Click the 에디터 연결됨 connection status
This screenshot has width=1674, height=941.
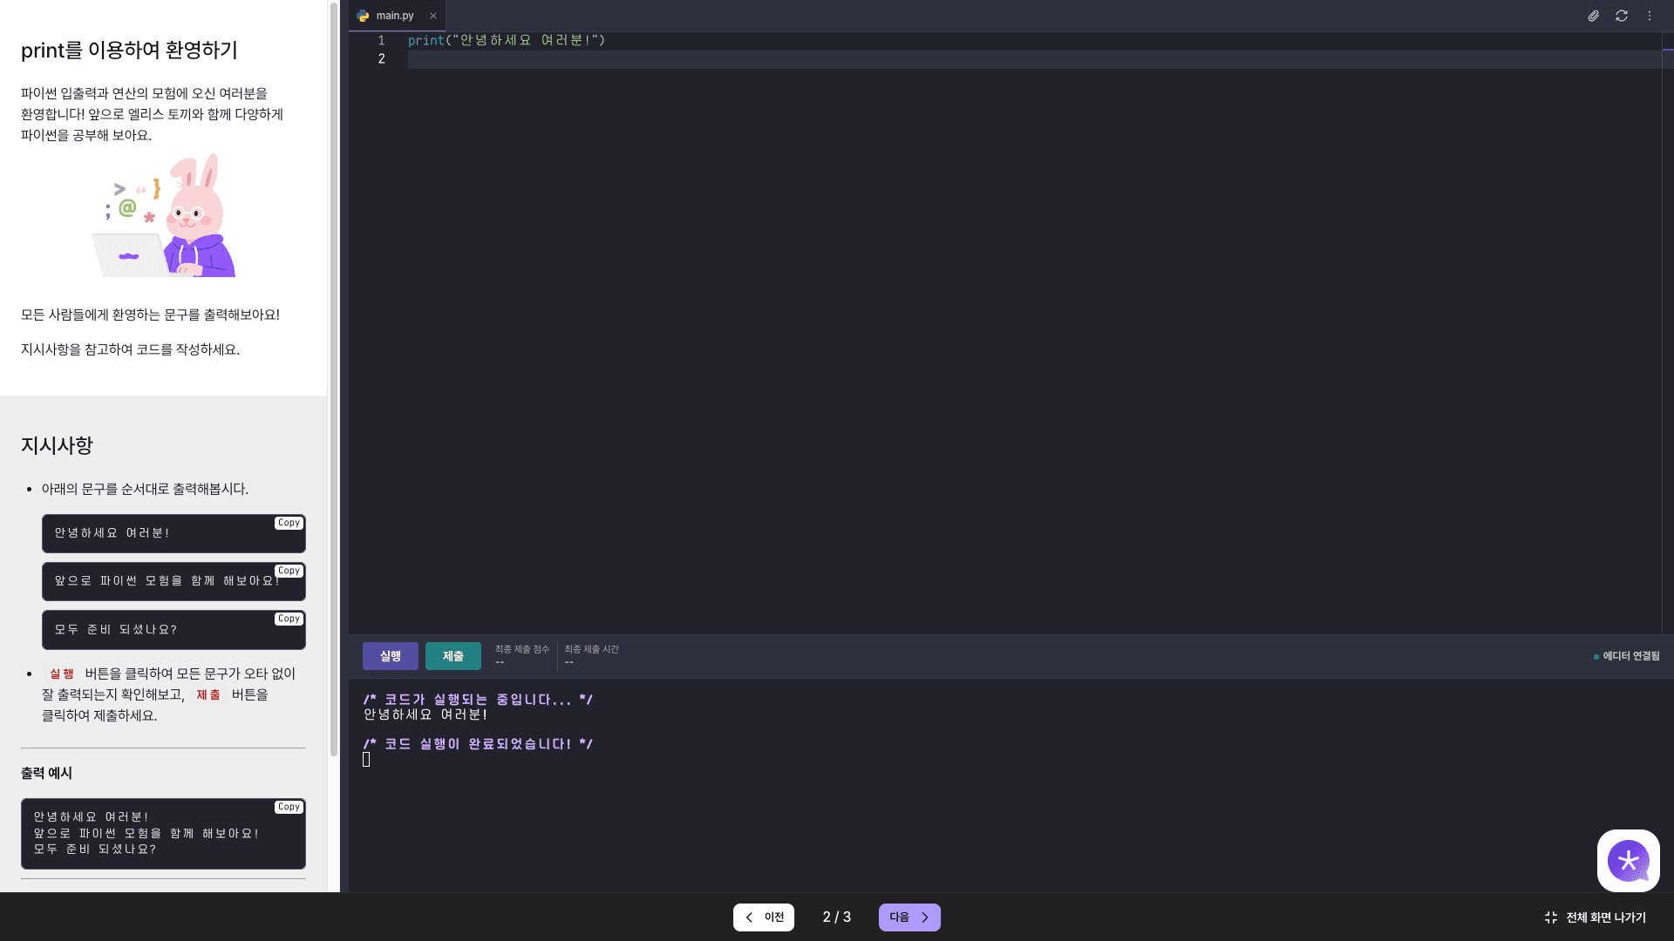click(1627, 656)
